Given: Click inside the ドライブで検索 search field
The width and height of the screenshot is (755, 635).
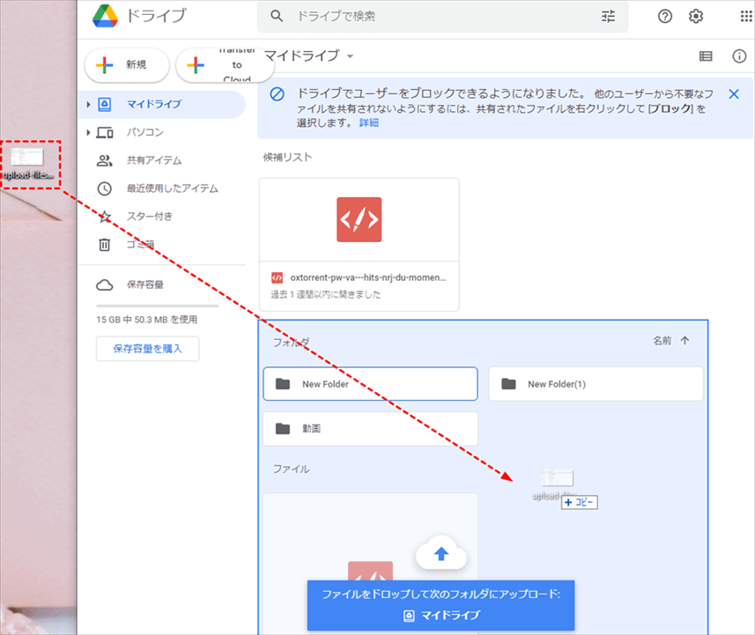Looking at the screenshot, I should pos(442,17).
